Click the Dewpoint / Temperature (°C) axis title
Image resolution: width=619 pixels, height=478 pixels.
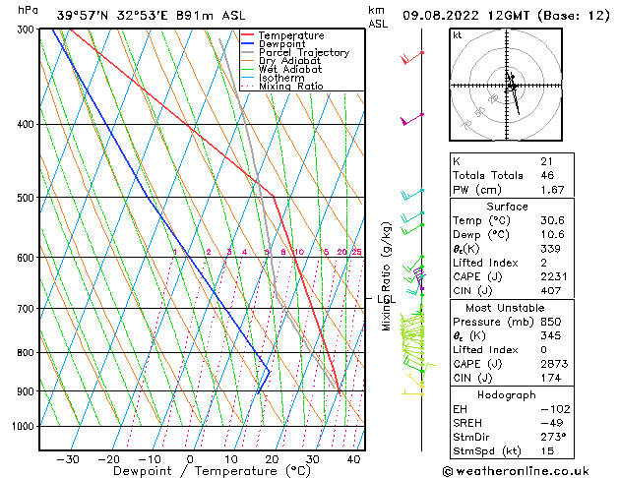coord(212,471)
